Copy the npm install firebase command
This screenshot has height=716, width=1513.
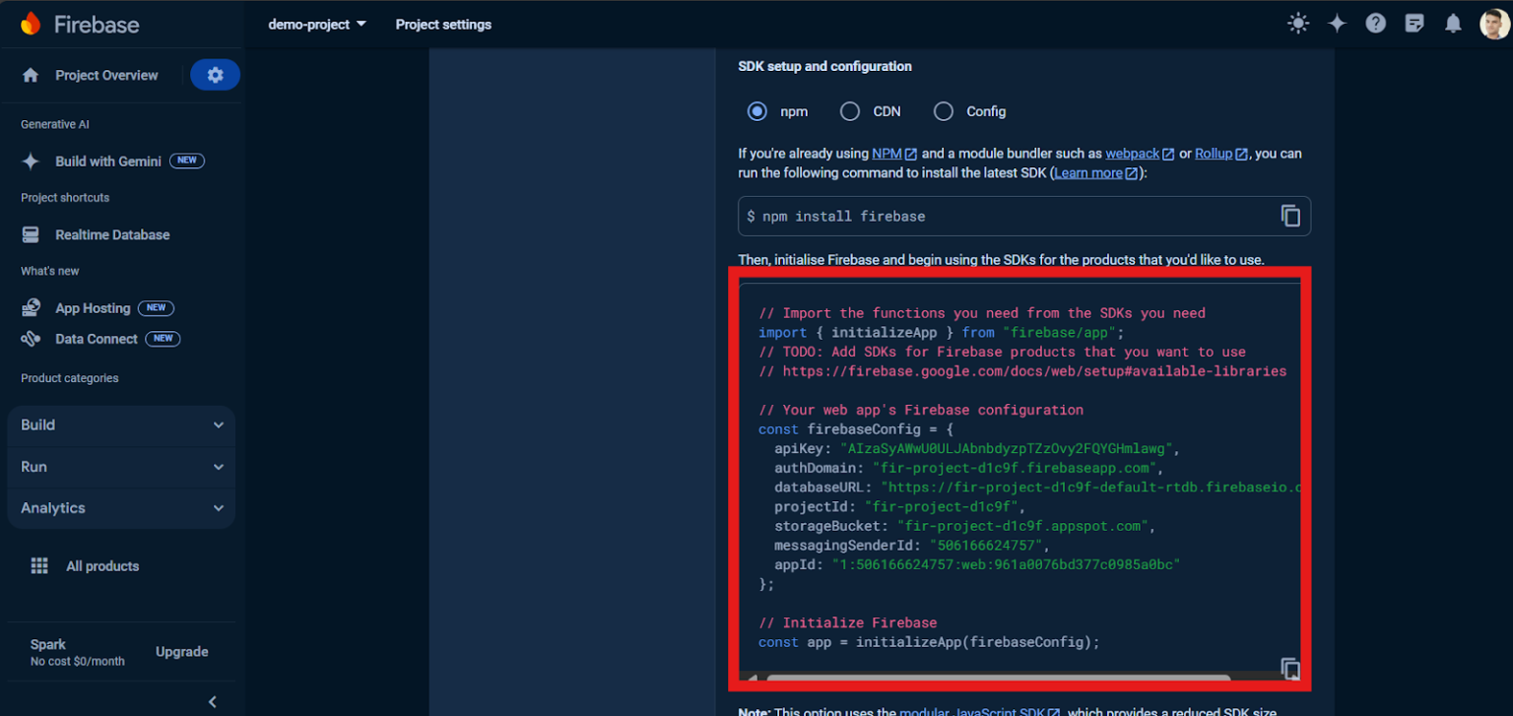point(1290,216)
